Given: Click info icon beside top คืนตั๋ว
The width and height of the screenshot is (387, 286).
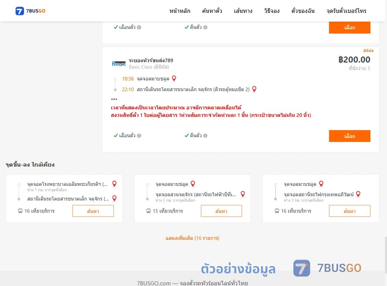Looking at the screenshot, I should click(205, 27).
